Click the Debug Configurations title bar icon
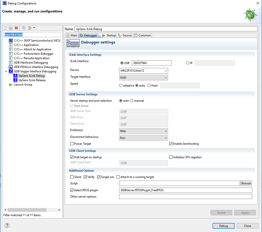The height and width of the screenshot is (232, 262). (4, 3)
